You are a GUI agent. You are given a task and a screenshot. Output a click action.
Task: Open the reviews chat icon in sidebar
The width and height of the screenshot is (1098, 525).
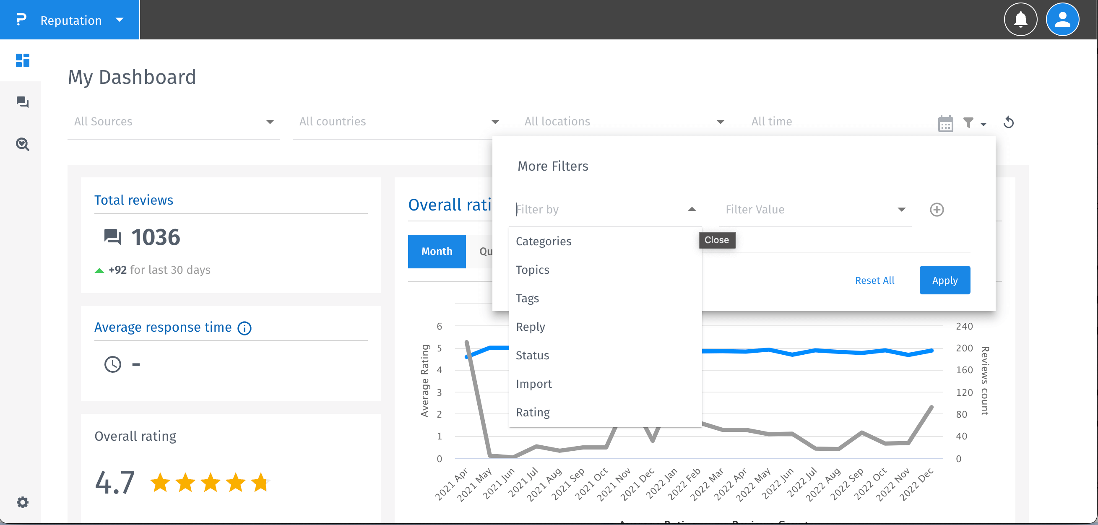point(22,102)
